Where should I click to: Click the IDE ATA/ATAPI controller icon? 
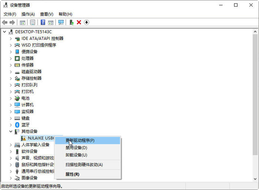pyautogui.click(x=17, y=39)
